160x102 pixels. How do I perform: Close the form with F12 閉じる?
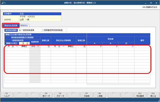(x=153, y=95)
